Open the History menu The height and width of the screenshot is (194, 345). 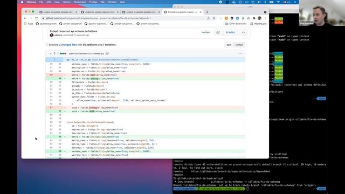click(67, 2)
